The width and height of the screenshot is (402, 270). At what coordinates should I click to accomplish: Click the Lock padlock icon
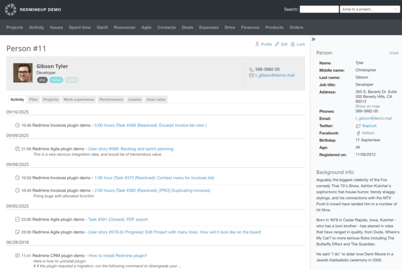click(293, 44)
